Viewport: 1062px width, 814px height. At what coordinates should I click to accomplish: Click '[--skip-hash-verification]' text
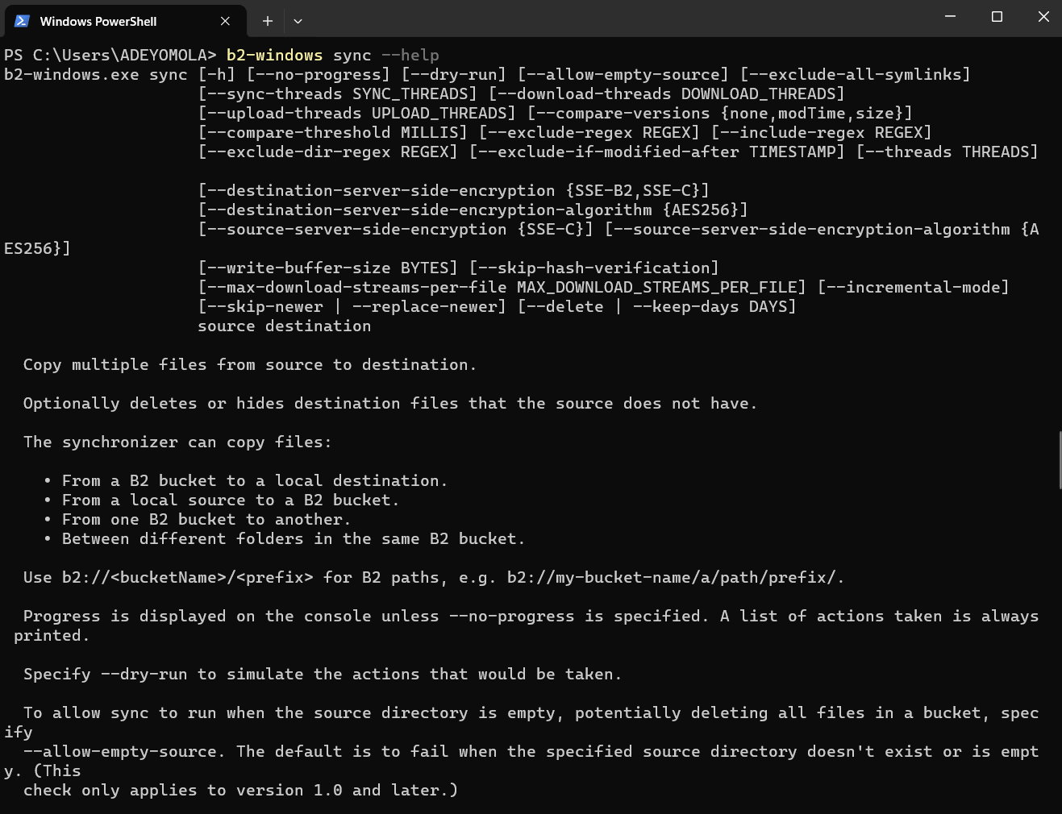coord(594,268)
